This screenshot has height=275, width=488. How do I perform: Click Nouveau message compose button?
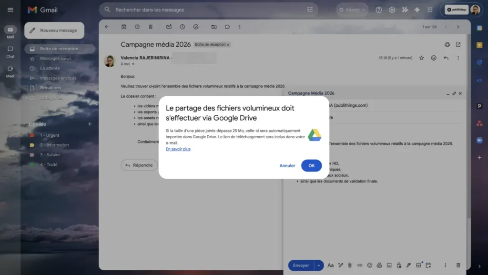pyautogui.click(x=54, y=31)
